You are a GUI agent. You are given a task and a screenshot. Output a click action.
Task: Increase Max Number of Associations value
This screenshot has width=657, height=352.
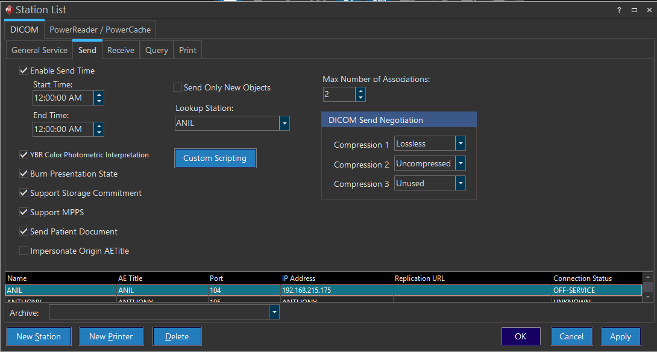360,91
